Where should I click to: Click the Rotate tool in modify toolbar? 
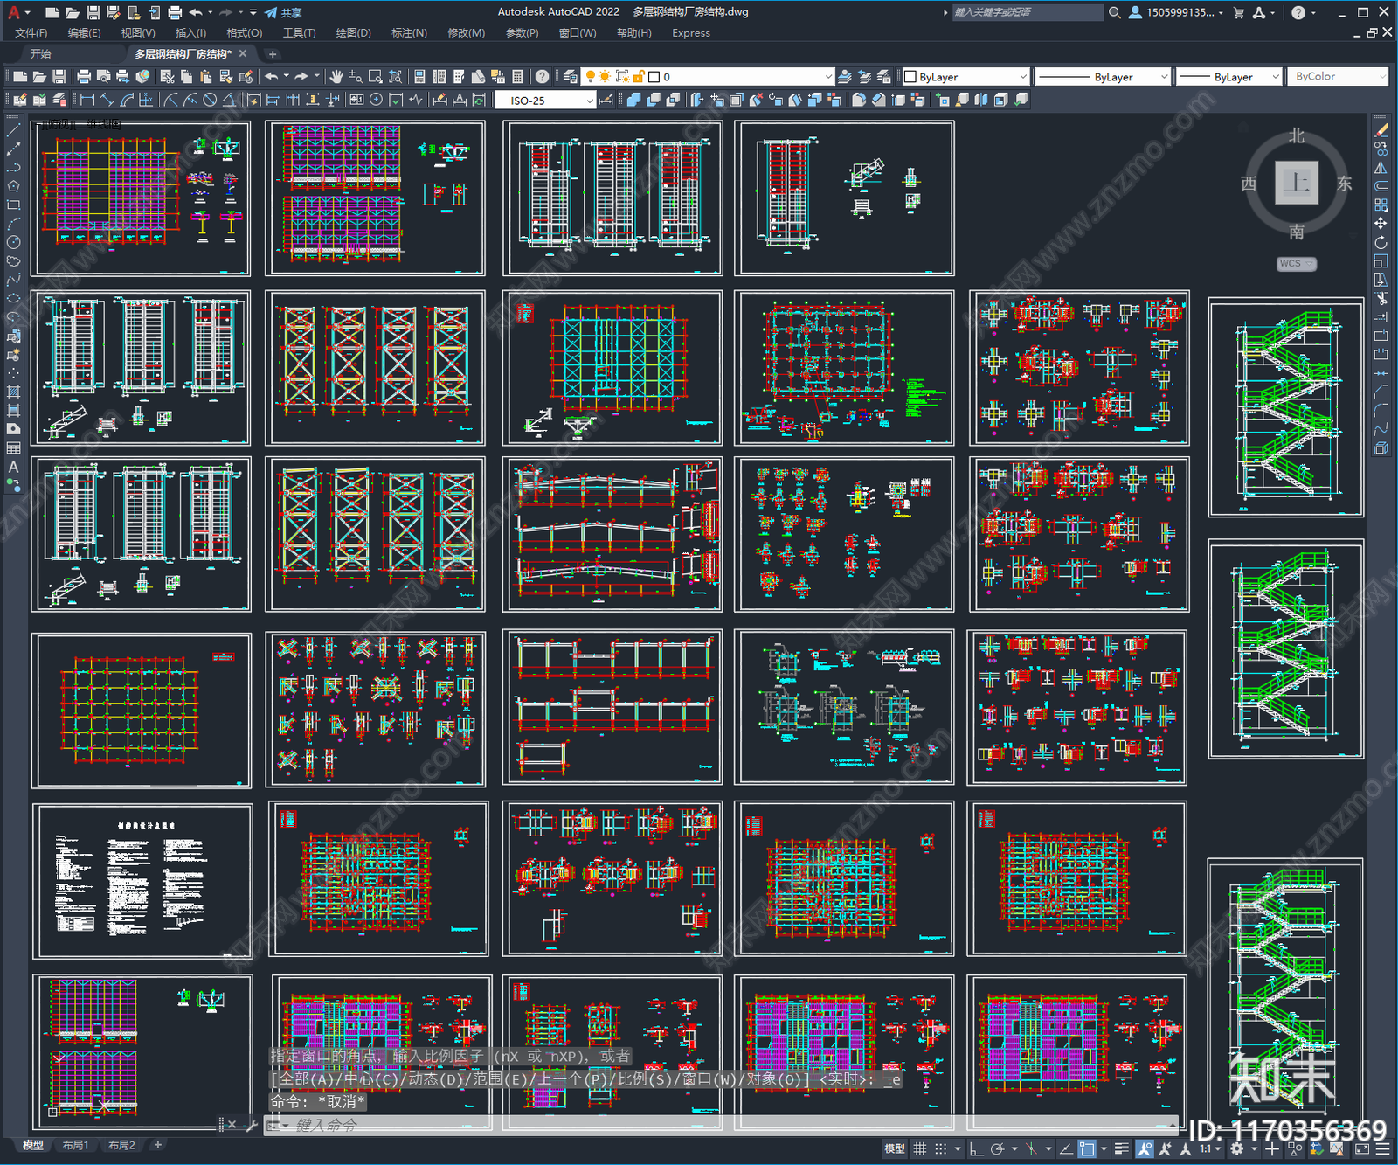coord(1381,242)
